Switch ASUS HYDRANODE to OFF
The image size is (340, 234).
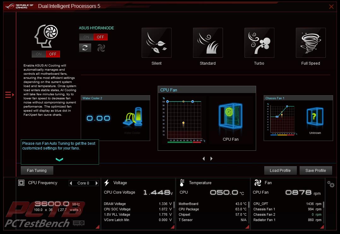coord(100,37)
